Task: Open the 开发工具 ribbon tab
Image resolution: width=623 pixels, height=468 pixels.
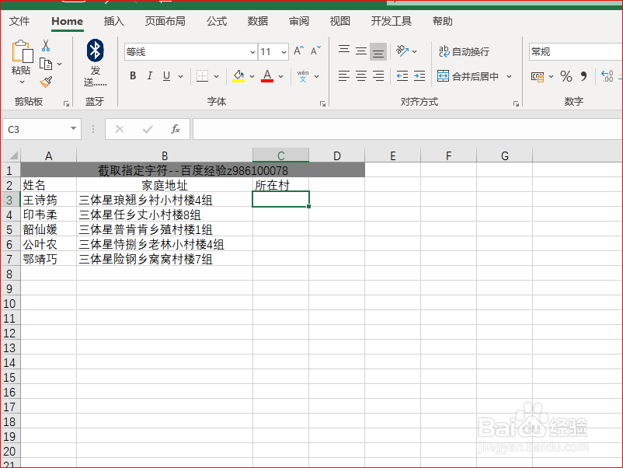Action: (x=391, y=21)
